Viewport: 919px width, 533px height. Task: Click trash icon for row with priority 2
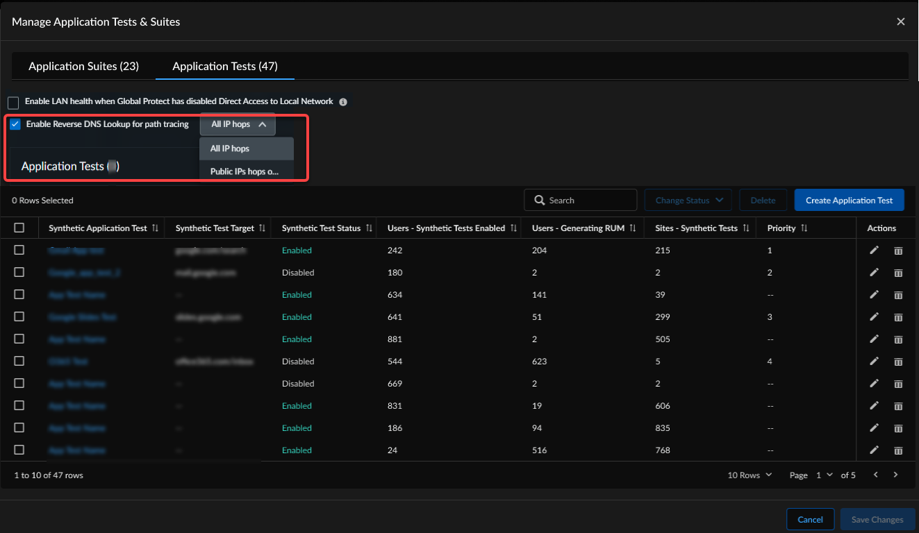pos(898,273)
